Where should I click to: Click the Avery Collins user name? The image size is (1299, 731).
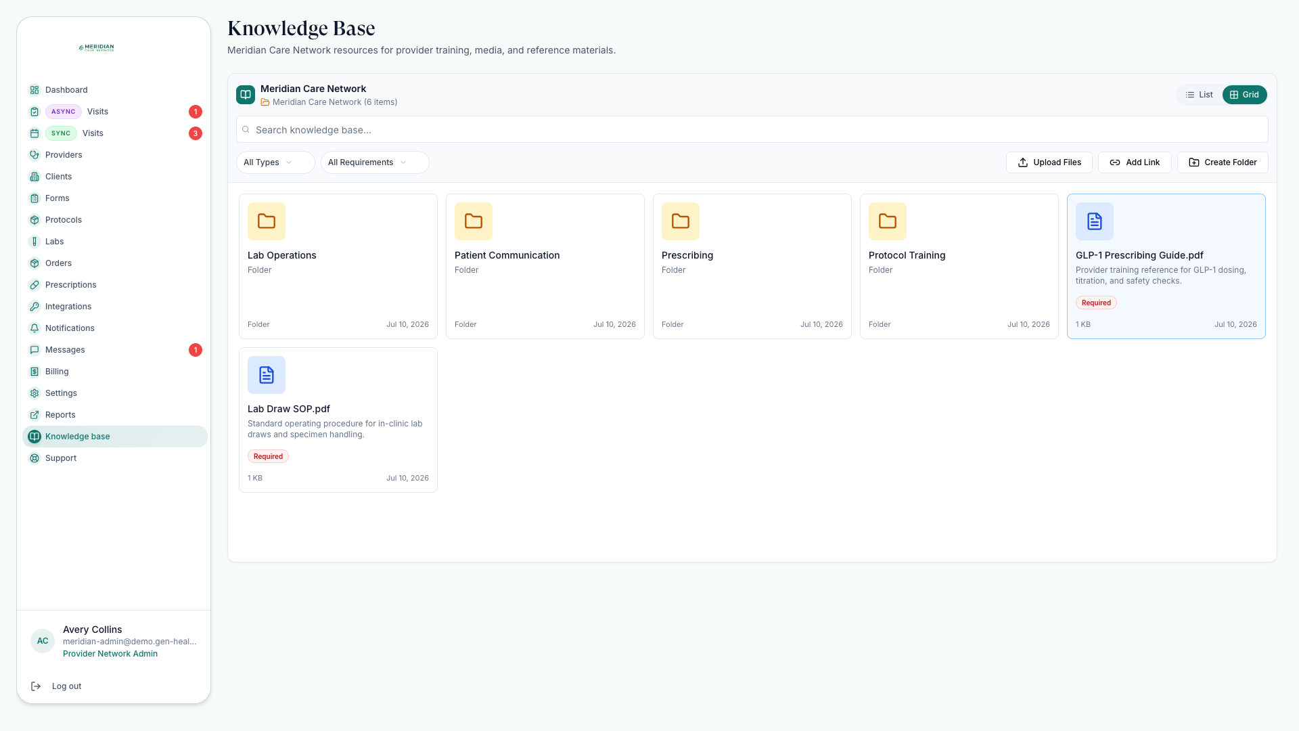click(x=93, y=629)
